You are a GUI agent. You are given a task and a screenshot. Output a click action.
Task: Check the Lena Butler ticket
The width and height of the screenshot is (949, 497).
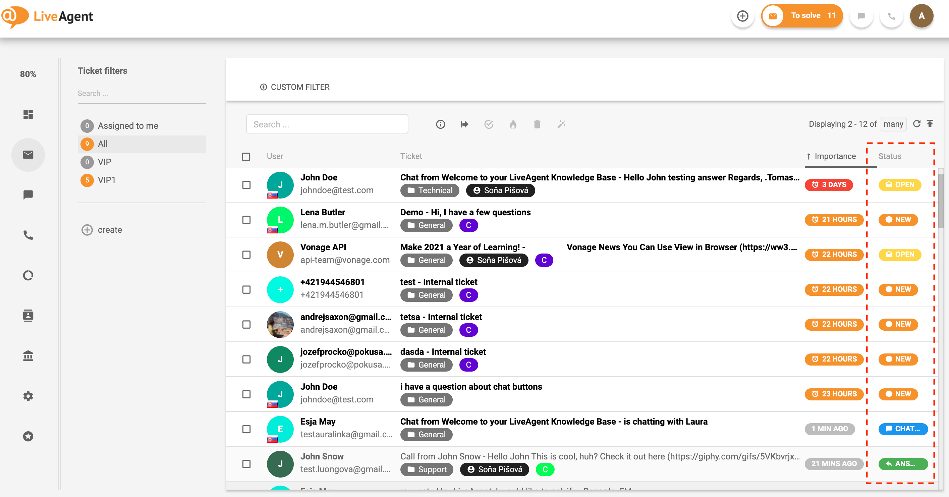click(x=246, y=220)
